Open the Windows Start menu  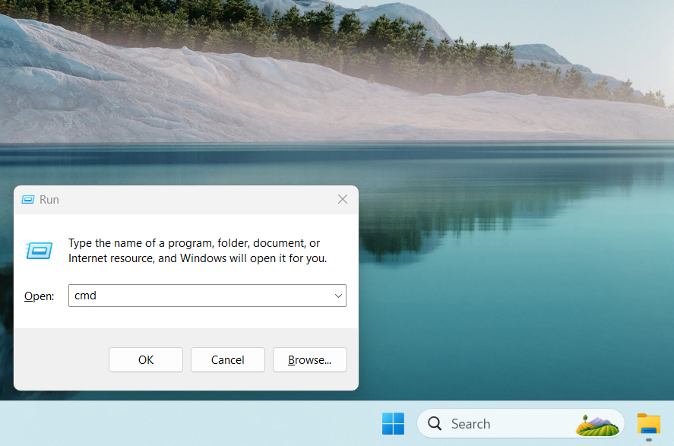[x=393, y=424]
